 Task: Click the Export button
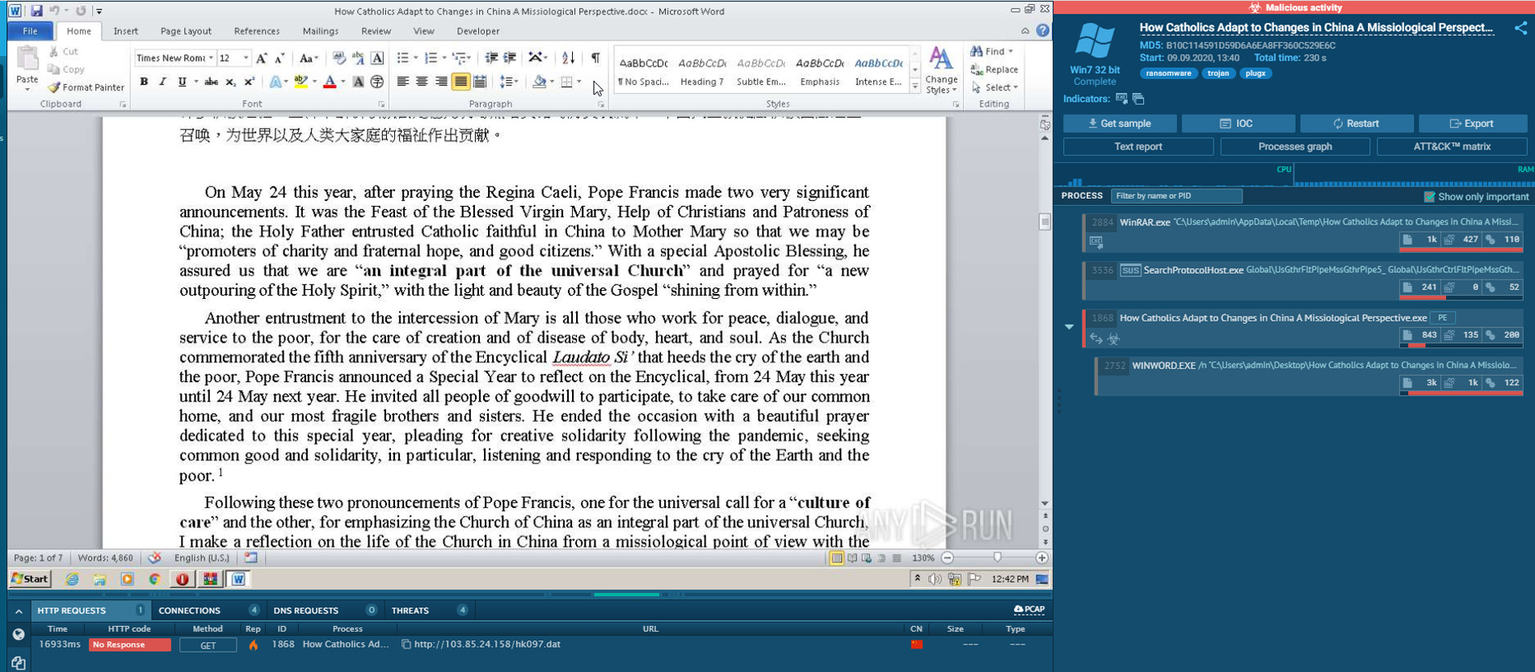tap(1473, 124)
